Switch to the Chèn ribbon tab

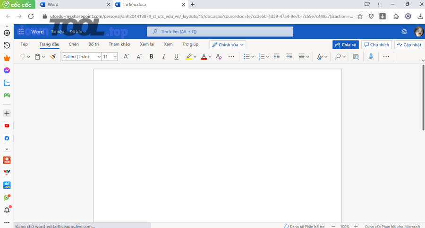[74, 44]
